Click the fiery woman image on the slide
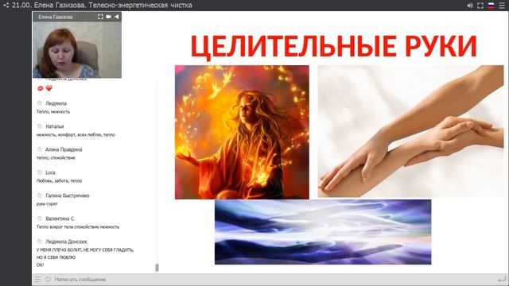Image resolution: width=509 pixels, height=286 pixels. coord(242,133)
